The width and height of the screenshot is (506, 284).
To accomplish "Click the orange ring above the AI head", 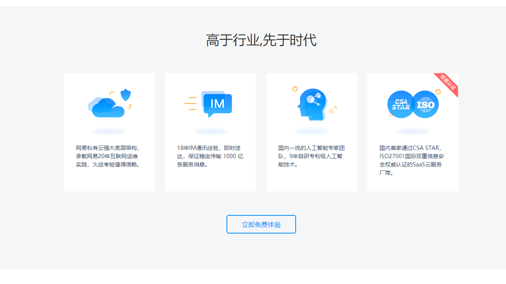I will [295, 89].
